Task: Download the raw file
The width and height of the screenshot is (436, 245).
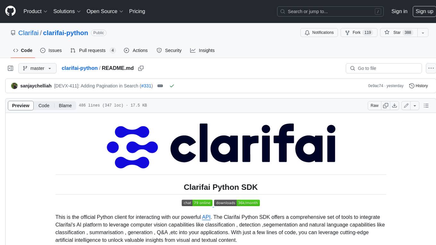Action: coord(395,106)
